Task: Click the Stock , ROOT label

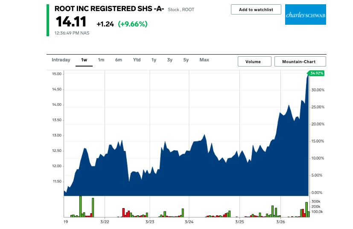Action: click(181, 10)
